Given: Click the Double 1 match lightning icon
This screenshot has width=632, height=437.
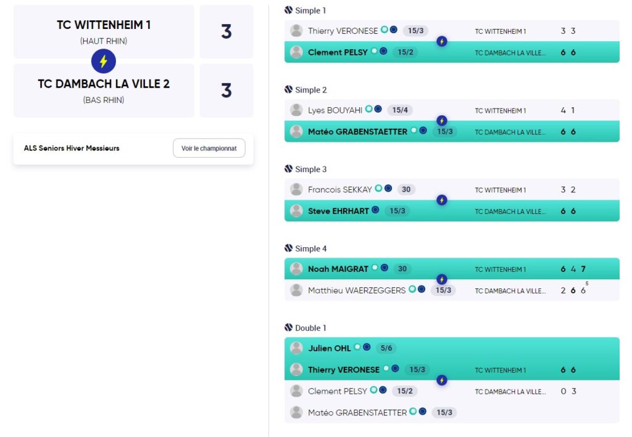Looking at the screenshot, I should (441, 380).
